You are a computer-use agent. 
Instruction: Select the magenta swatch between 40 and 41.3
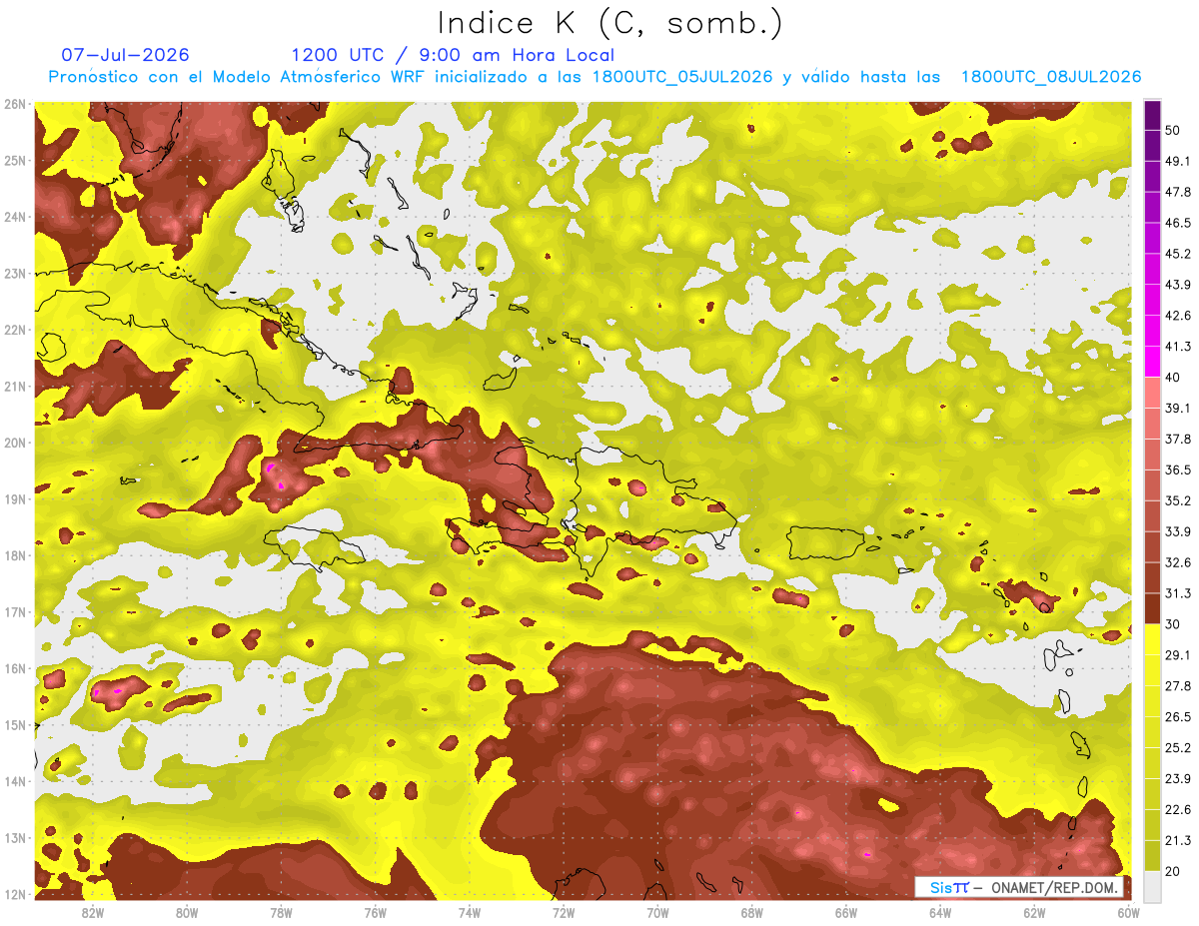coord(1152,362)
